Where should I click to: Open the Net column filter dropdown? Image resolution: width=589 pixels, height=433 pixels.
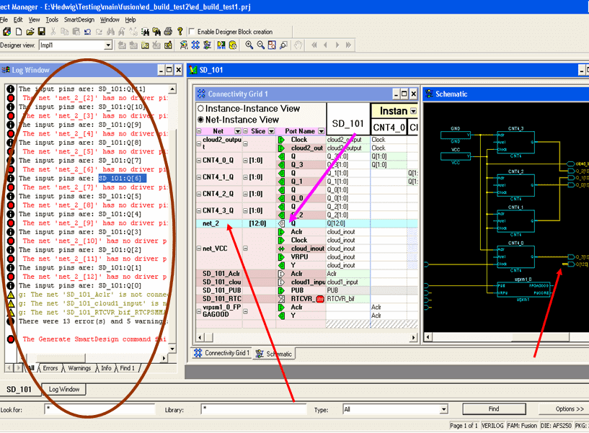click(x=237, y=131)
